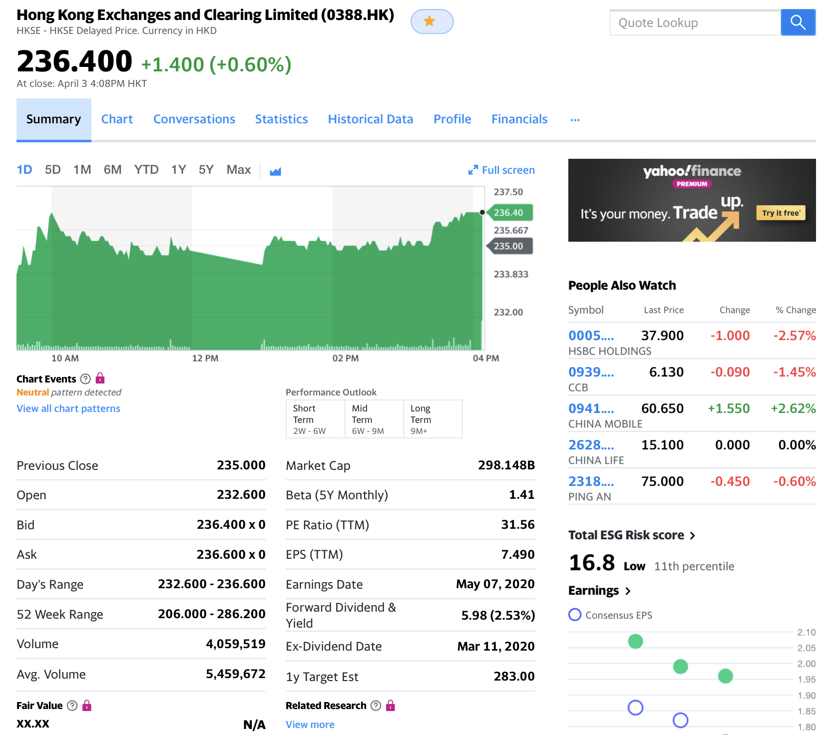This screenshot has height=735, width=833.
Task: Click the Mid Term performance outlook cell
Action: pyautogui.click(x=374, y=419)
